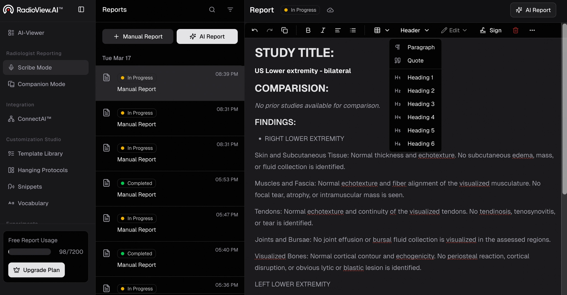Open the 08:39 PM manual report

pyautogui.click(x=170, y=83)
